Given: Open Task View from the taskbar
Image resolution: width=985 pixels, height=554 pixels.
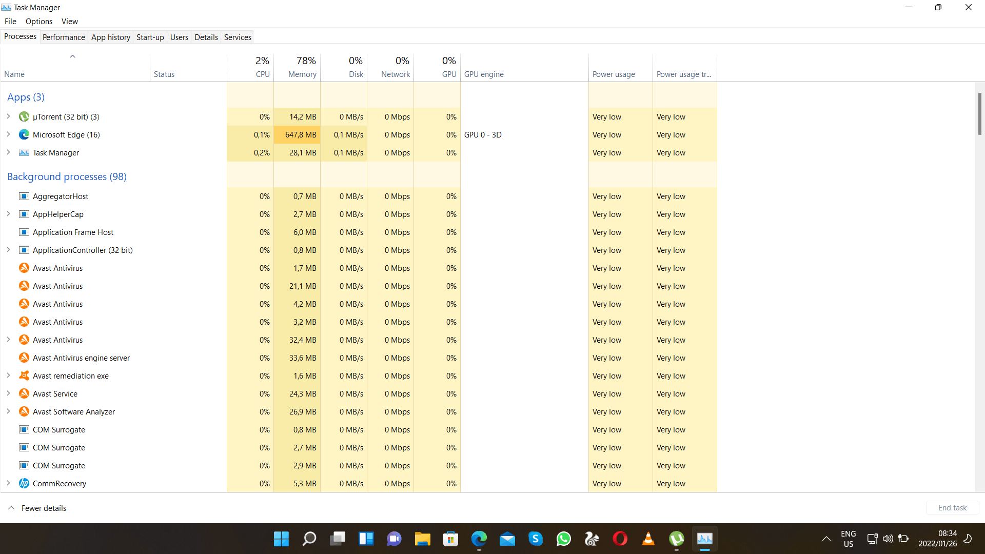Looking at the screenshot, I should (x=338, y=539).
